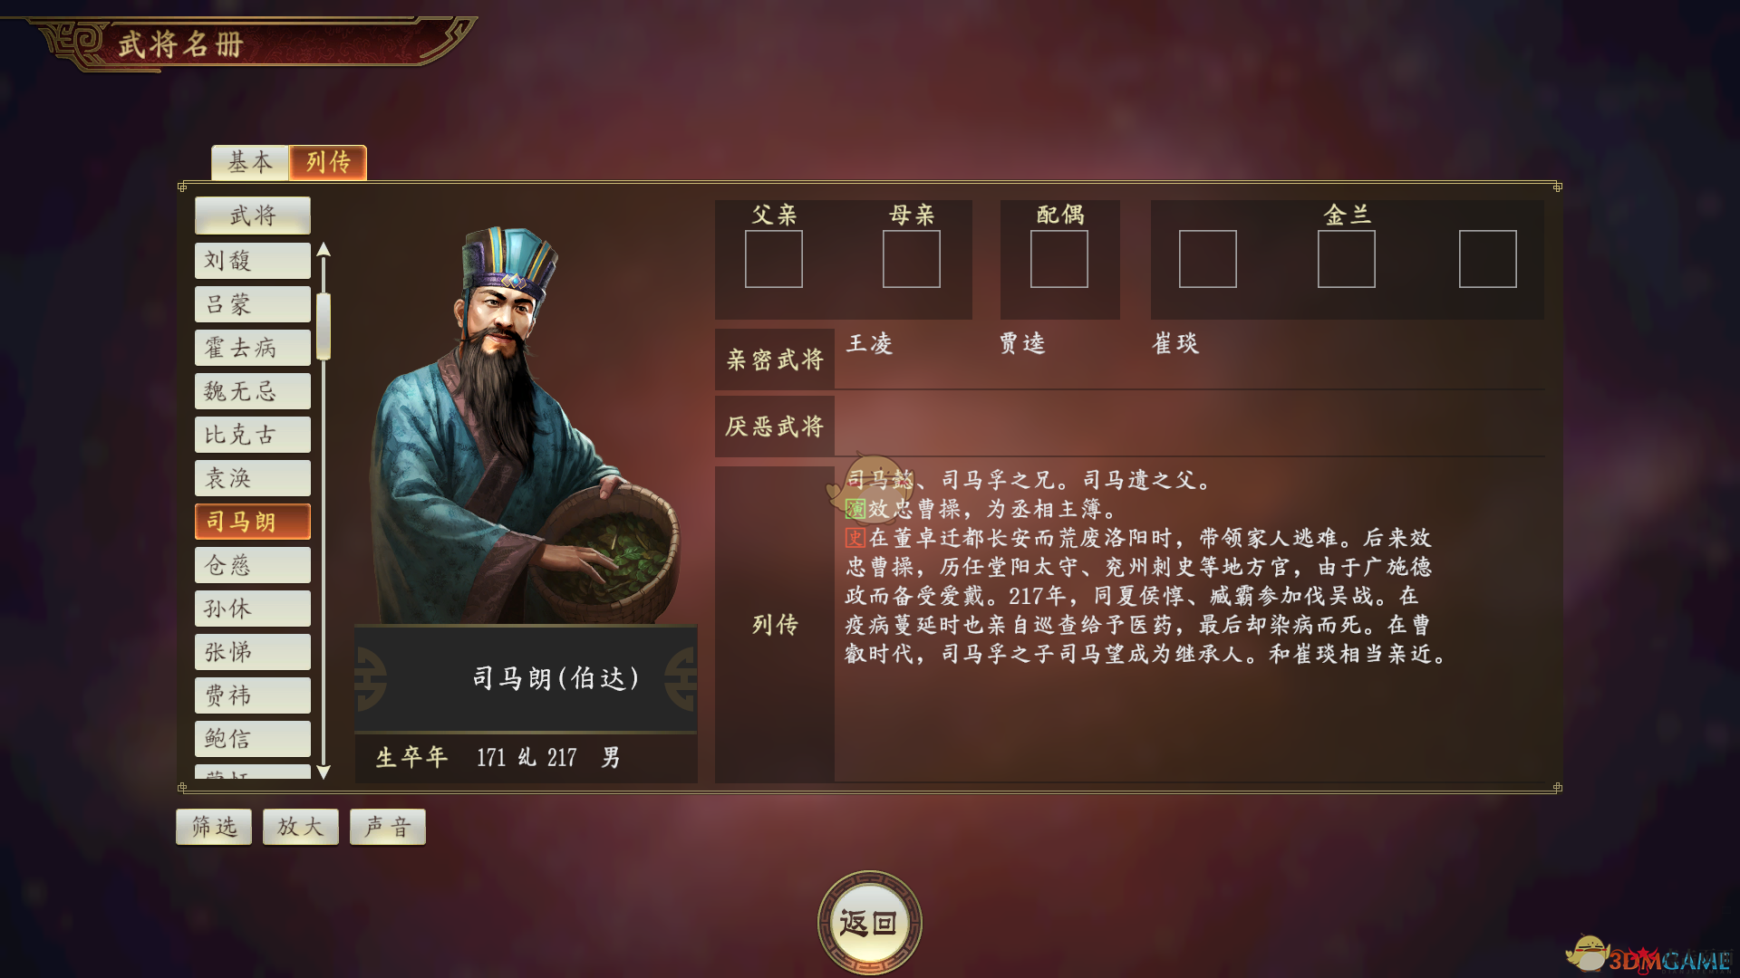Click the 司马朗 character portrait
The image size is (1740, 978).
[526, 426]
